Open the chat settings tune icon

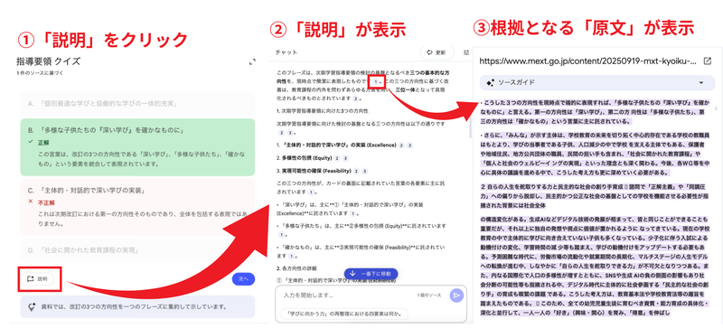tap(465, 52)
